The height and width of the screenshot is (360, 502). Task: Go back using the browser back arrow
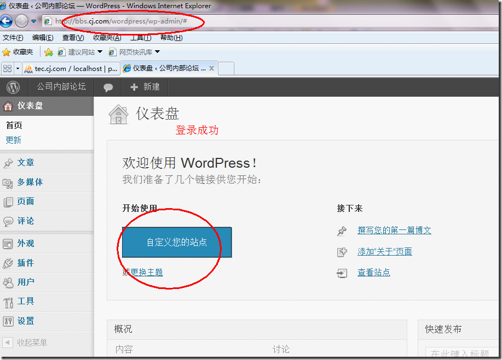[6, 21]
